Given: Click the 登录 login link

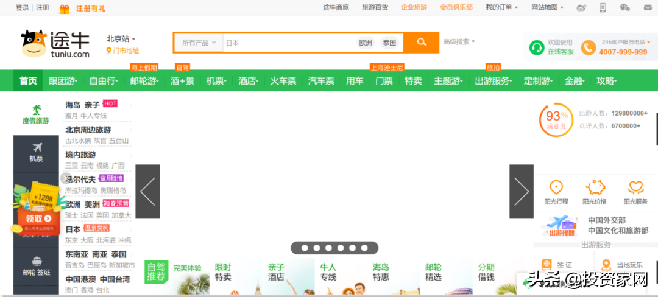Looking at the screenshot, I should pos(23,7).
